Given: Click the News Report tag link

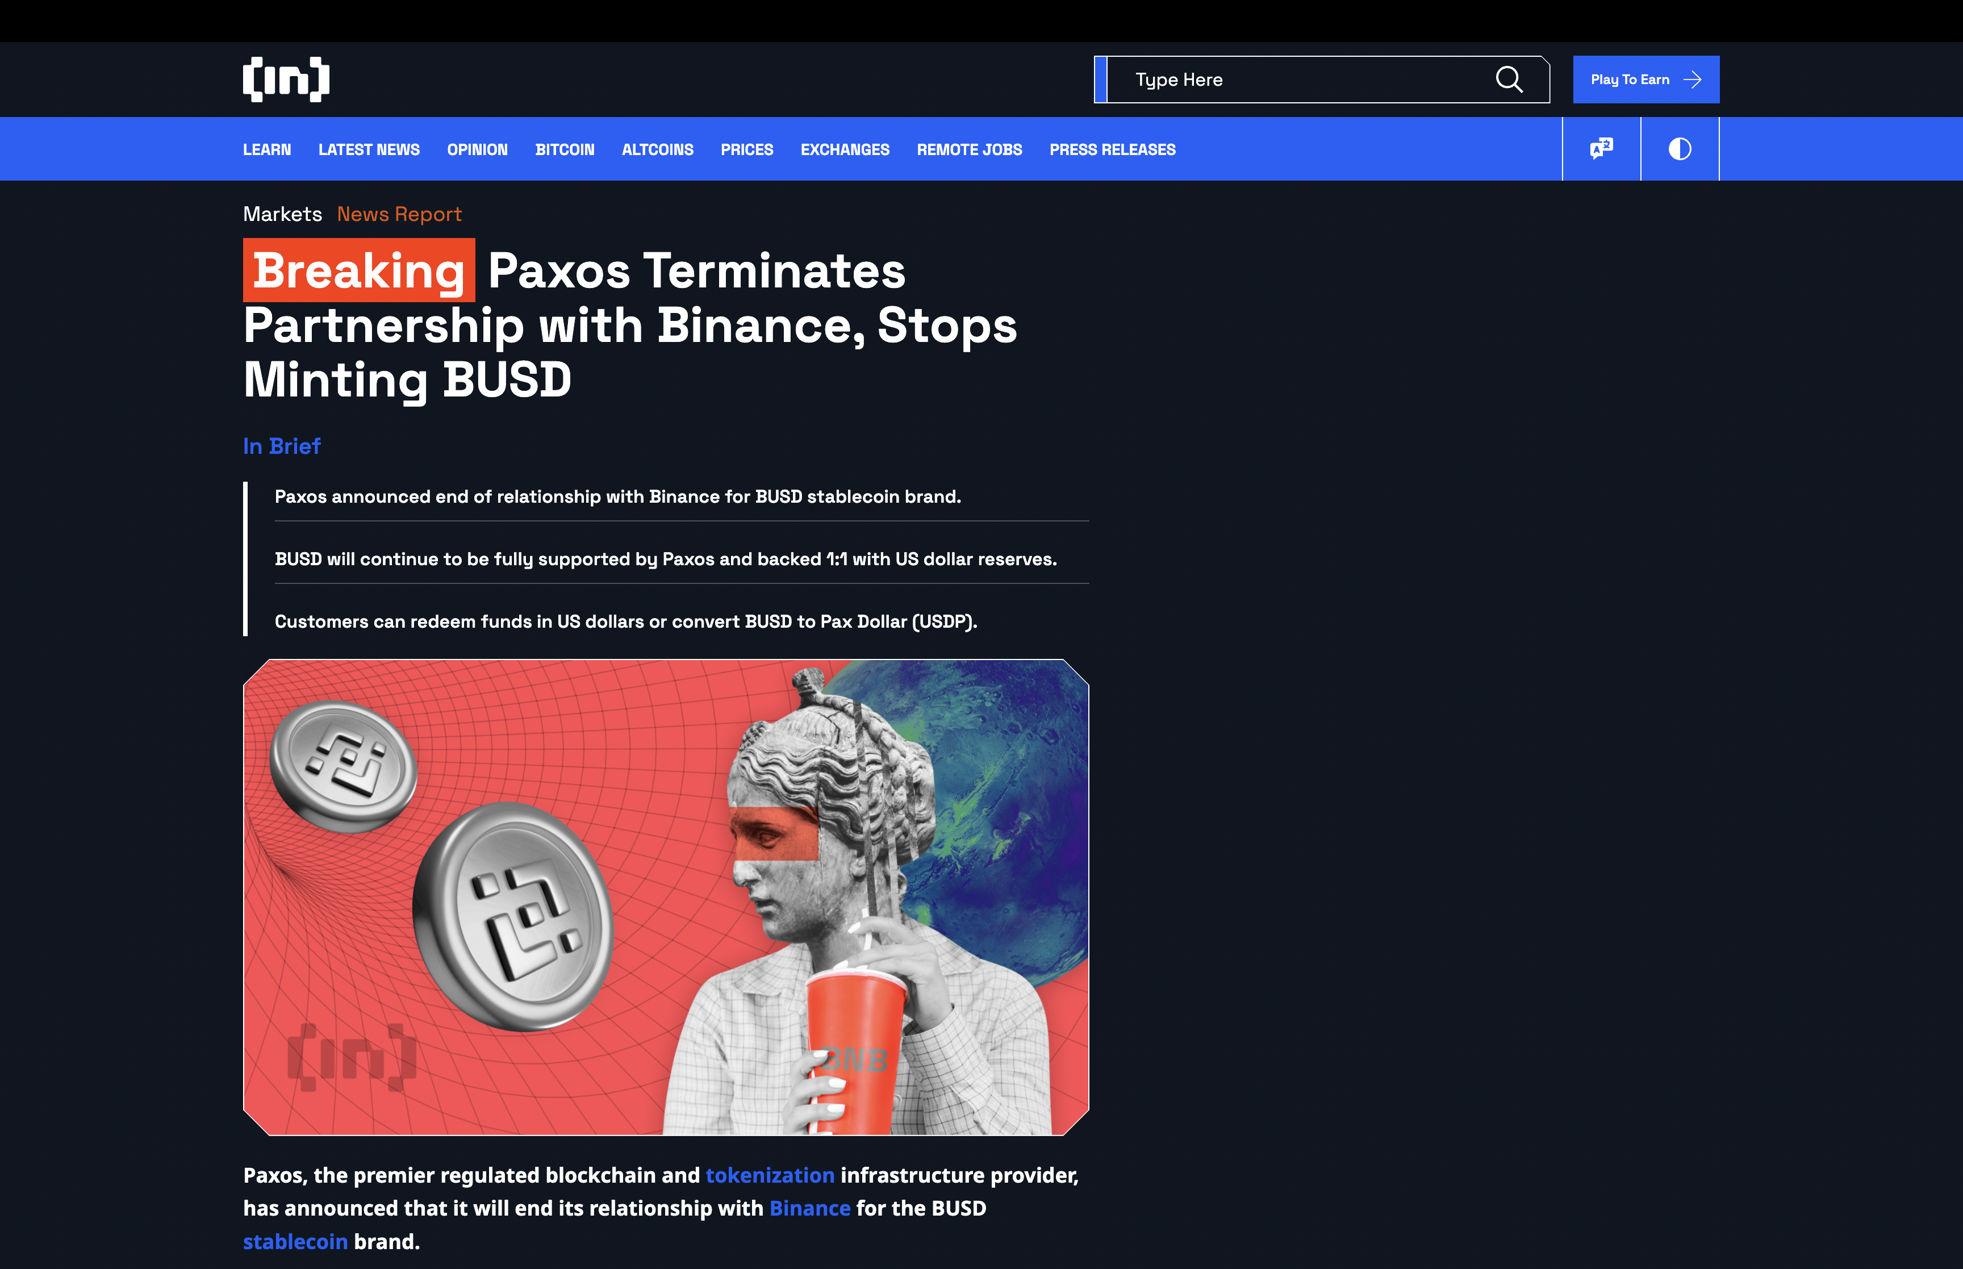Looking at the screenshot, I should [x=399, y=214].
